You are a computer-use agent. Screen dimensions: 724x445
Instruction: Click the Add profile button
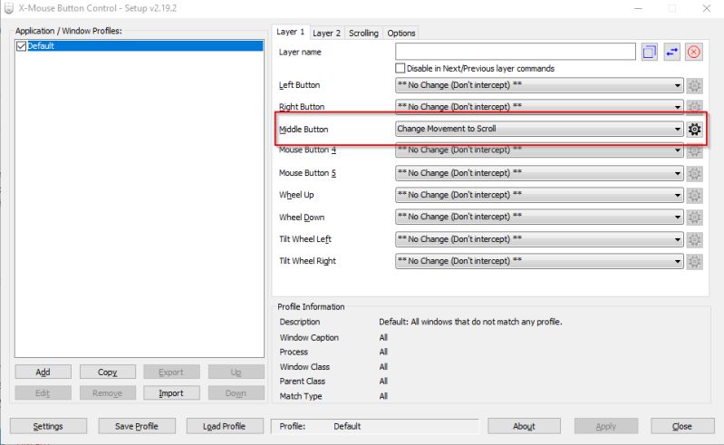tap(43, 372)
